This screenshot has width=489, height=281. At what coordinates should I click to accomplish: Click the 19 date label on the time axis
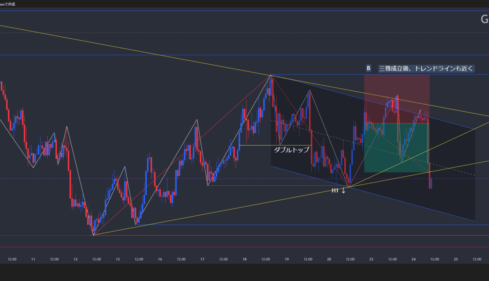pos(287,259)
